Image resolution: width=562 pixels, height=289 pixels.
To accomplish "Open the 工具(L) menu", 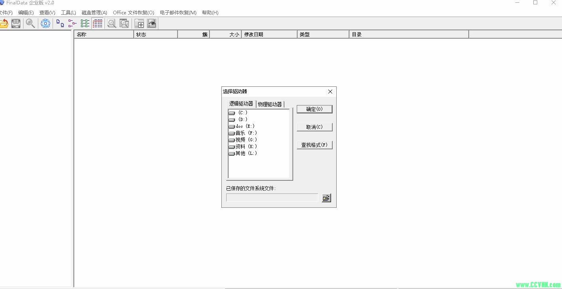I will tap(68, 13).
